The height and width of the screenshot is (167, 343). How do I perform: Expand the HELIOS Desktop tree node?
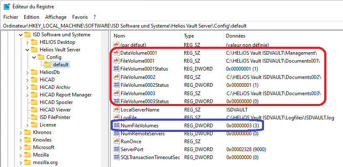click(x=27, y=42)
